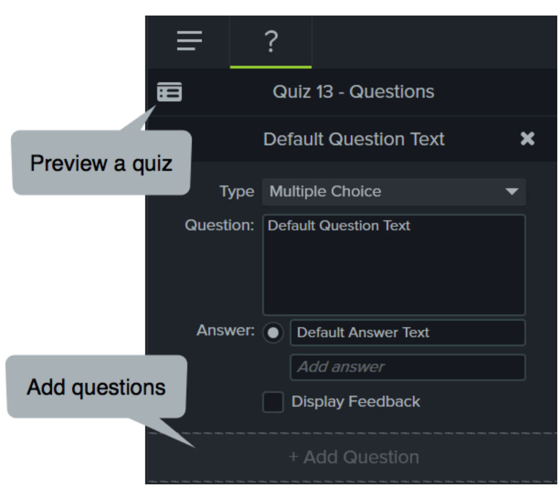560x488 pixels.
Task: Click the Display Feedback label text
Action: pos(355,402)
